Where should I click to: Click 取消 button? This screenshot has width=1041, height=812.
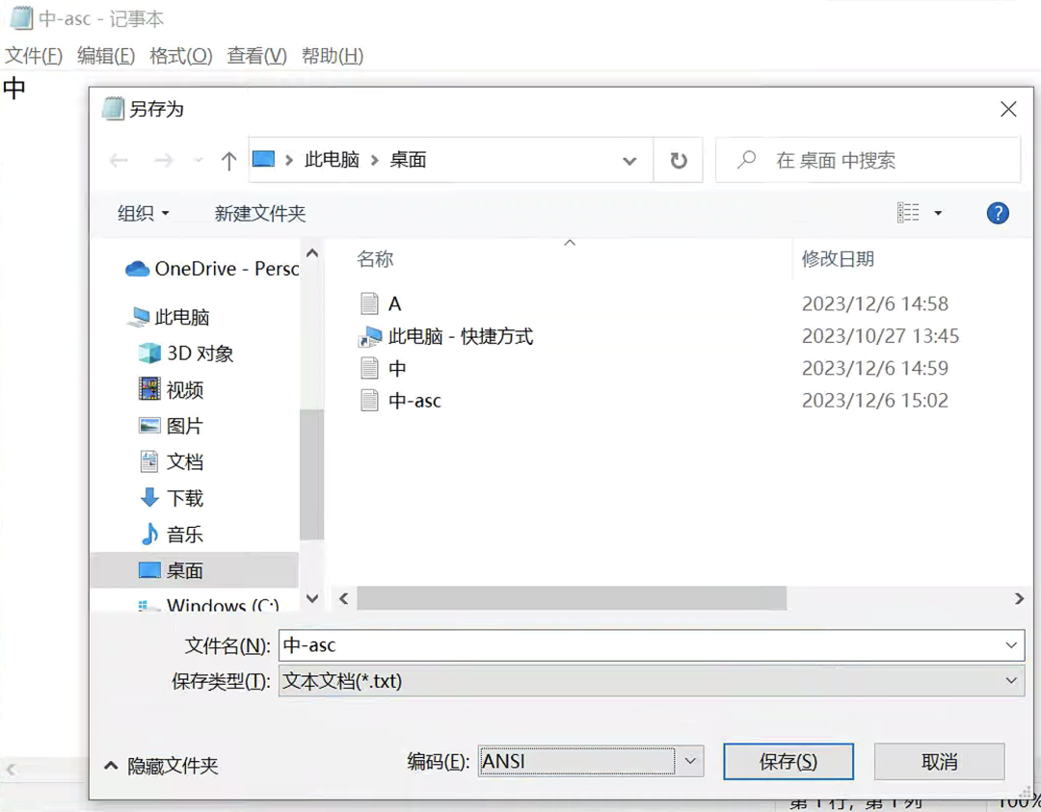click(939, 762)
